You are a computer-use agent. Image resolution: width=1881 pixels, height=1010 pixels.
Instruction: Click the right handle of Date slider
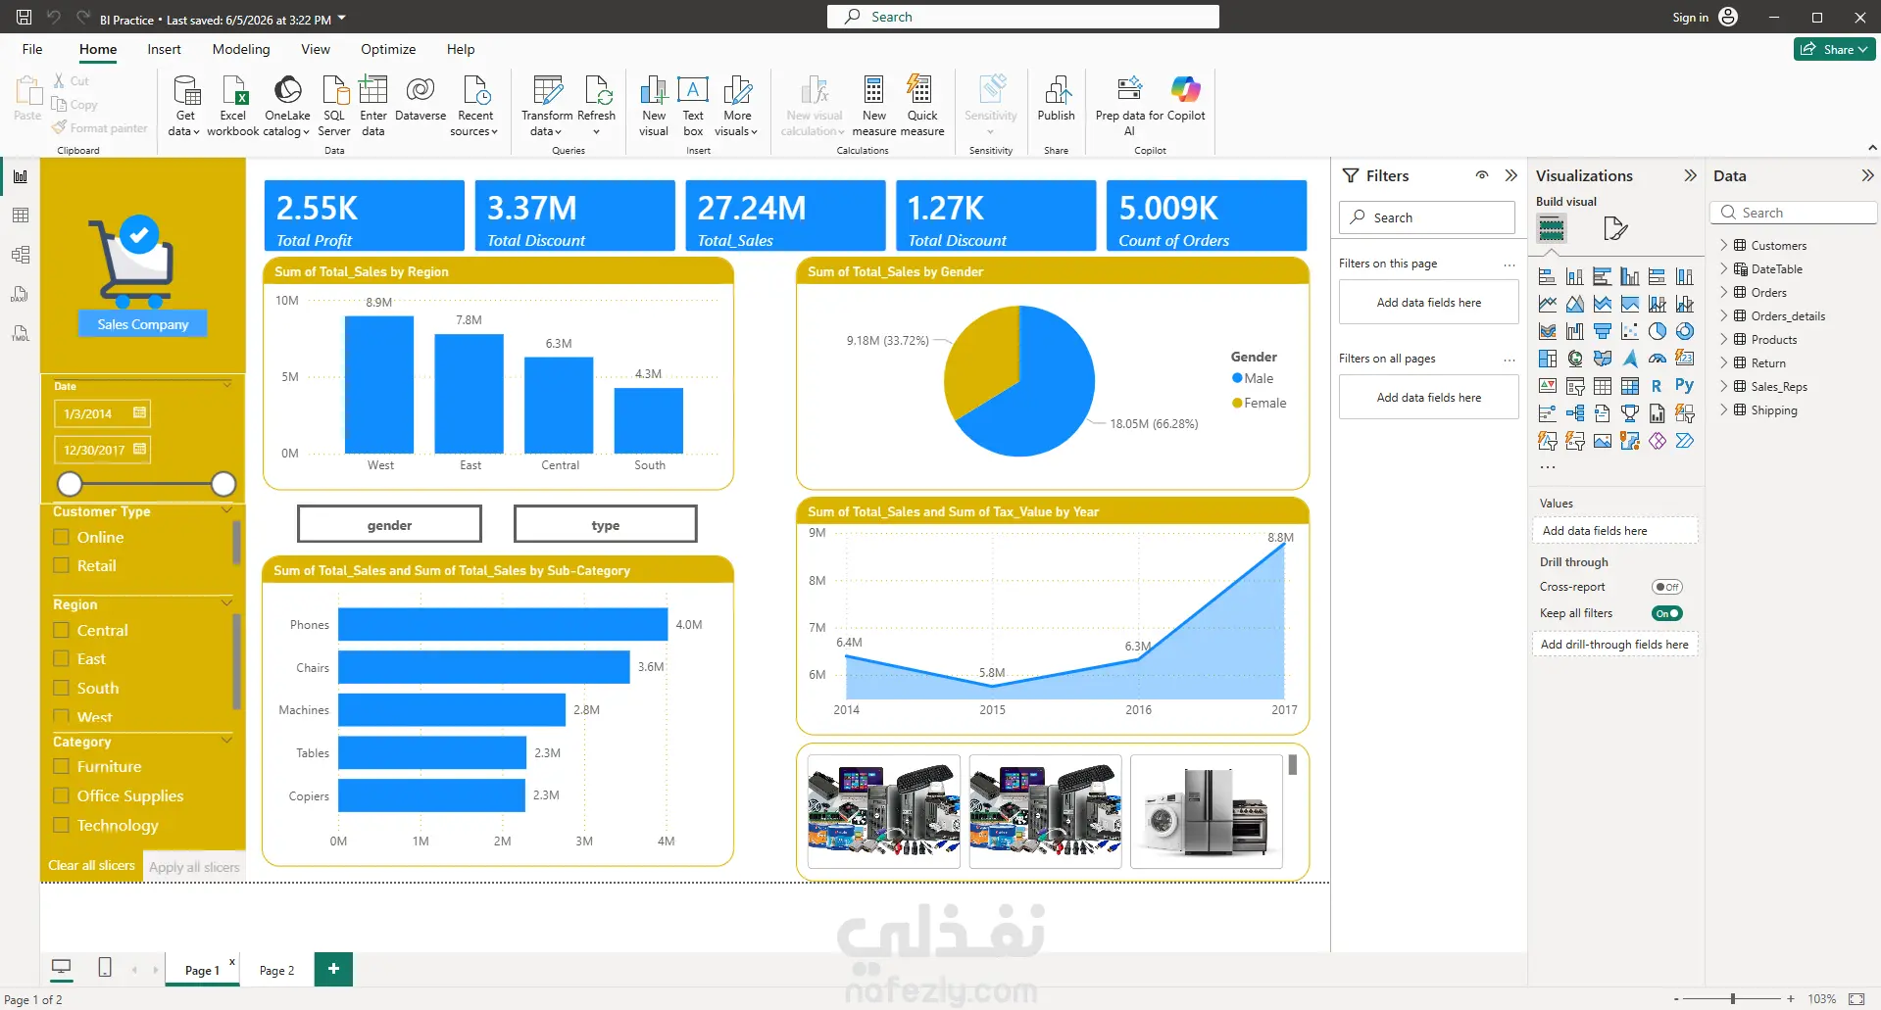[223, 484]
